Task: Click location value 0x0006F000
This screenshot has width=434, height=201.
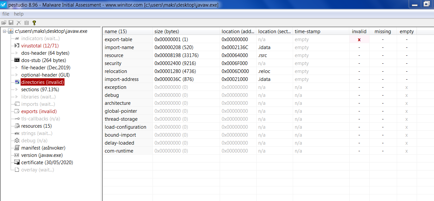Action: pyautogui.click(x=235, y=63)
